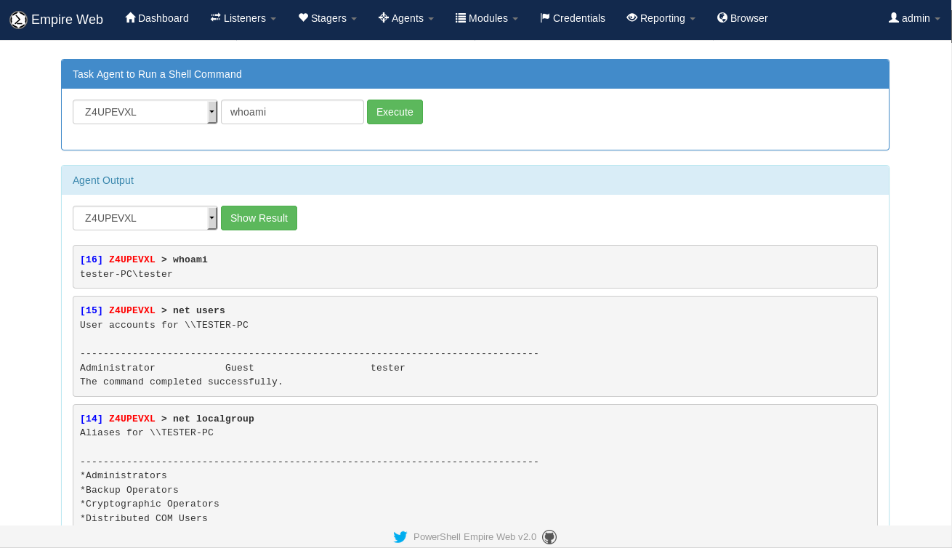Click the tester-PC\tester output line
Viewport: 952px width, 548px height.
pyautogui.click(x=126, y=274)
